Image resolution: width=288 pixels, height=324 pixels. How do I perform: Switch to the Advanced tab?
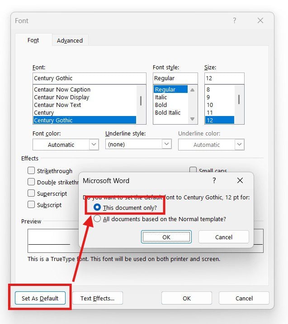point(70,40)
